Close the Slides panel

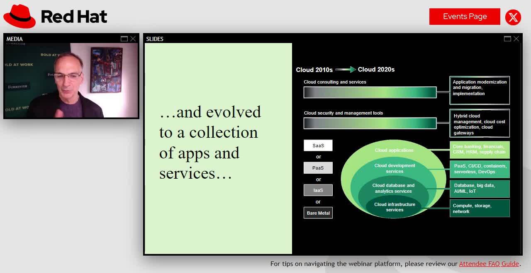point(516,38)
